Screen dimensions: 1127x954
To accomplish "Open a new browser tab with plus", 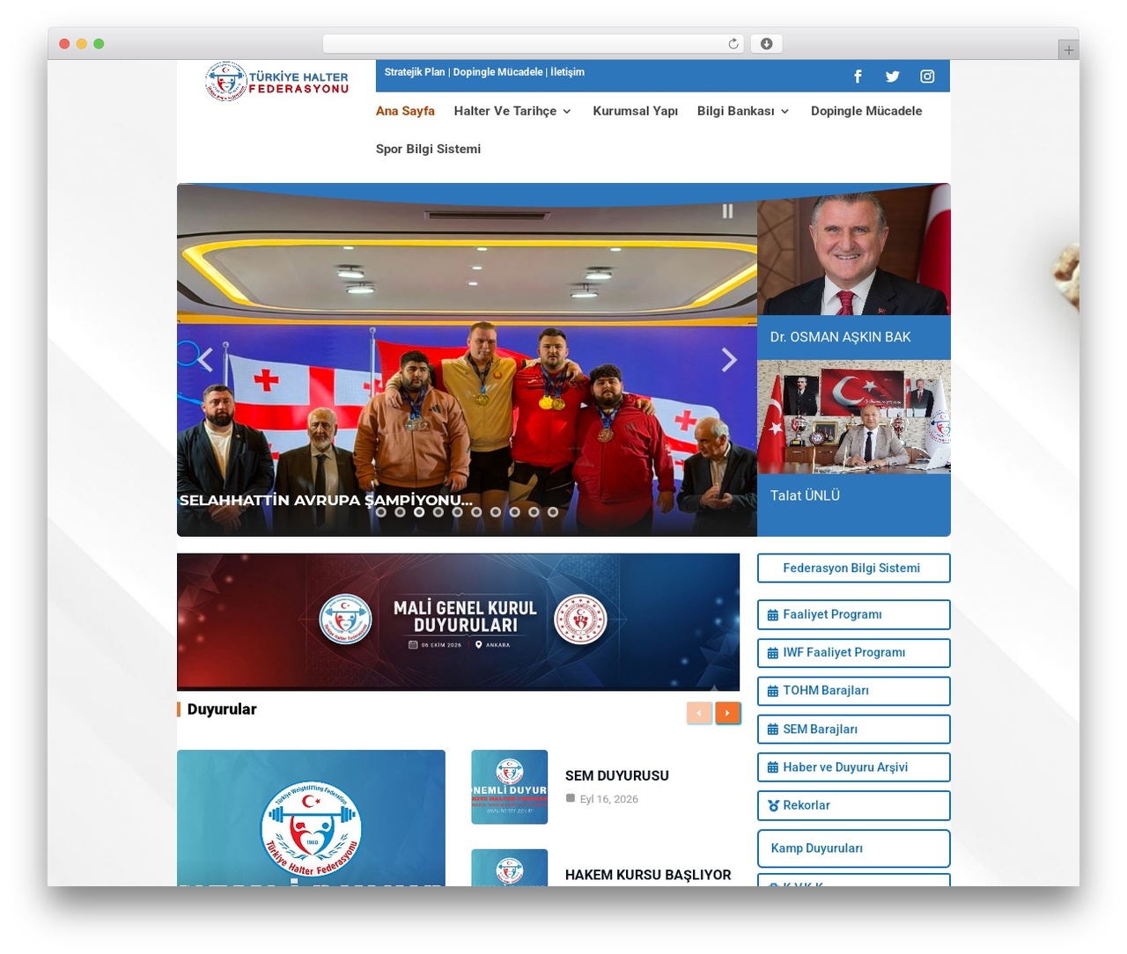I will [x=1068, y=50].
